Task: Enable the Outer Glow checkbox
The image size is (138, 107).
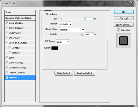Action: (7, 33)
